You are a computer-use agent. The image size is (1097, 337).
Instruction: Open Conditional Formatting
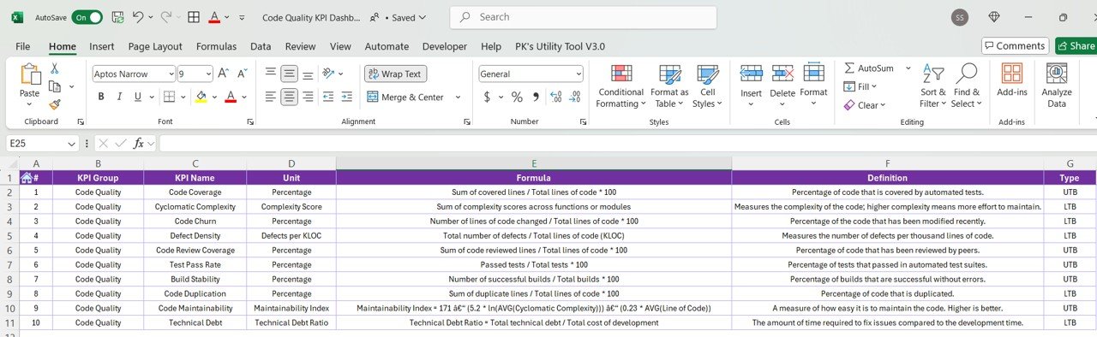click(x=620, y=86)
